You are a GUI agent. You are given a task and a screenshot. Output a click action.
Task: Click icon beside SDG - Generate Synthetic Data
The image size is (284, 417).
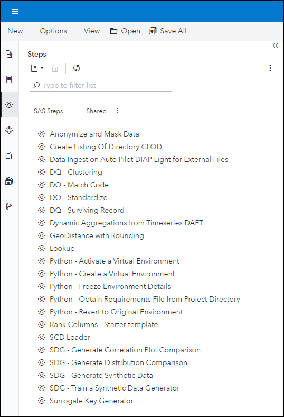coord(42,375)
